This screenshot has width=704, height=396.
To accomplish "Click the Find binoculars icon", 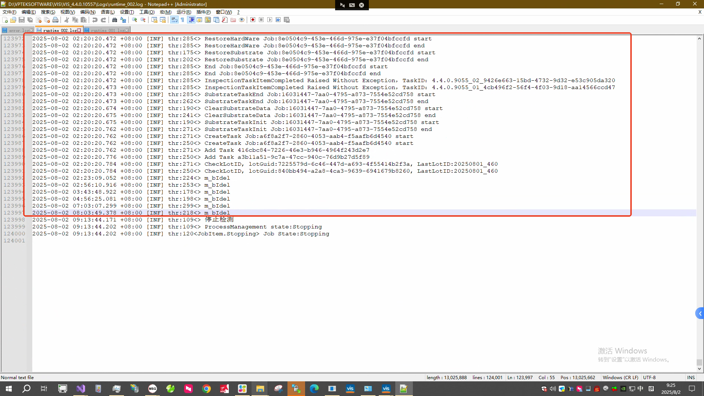I will [114, 20].
